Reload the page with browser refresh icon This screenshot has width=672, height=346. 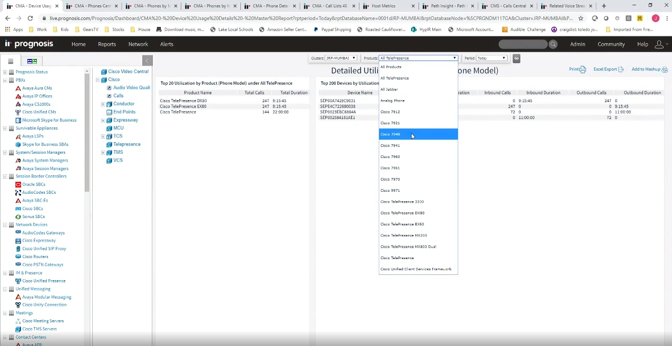[31, 18]
